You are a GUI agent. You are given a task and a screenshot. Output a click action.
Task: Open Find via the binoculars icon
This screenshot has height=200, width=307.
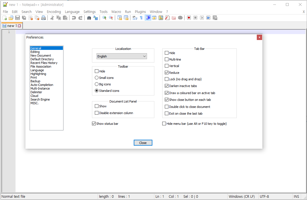coord(89,18)
